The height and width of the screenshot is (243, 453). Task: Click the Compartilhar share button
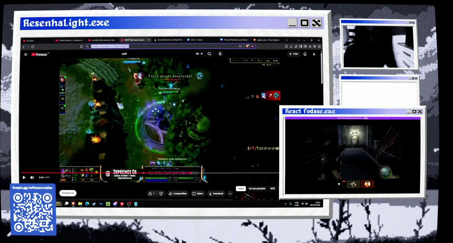(x=178, y=193)
